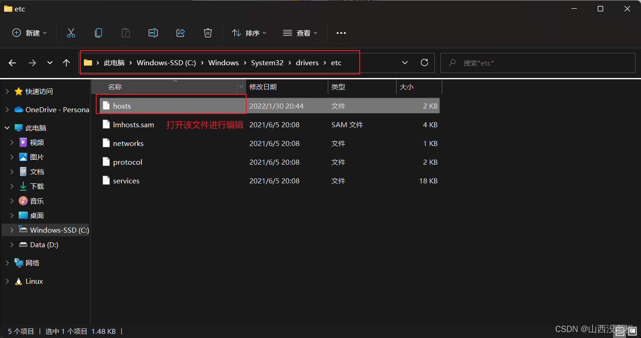Click Windows-SSD (C:) breadcrumb segment
641x338 pixels.
(166, 63)
